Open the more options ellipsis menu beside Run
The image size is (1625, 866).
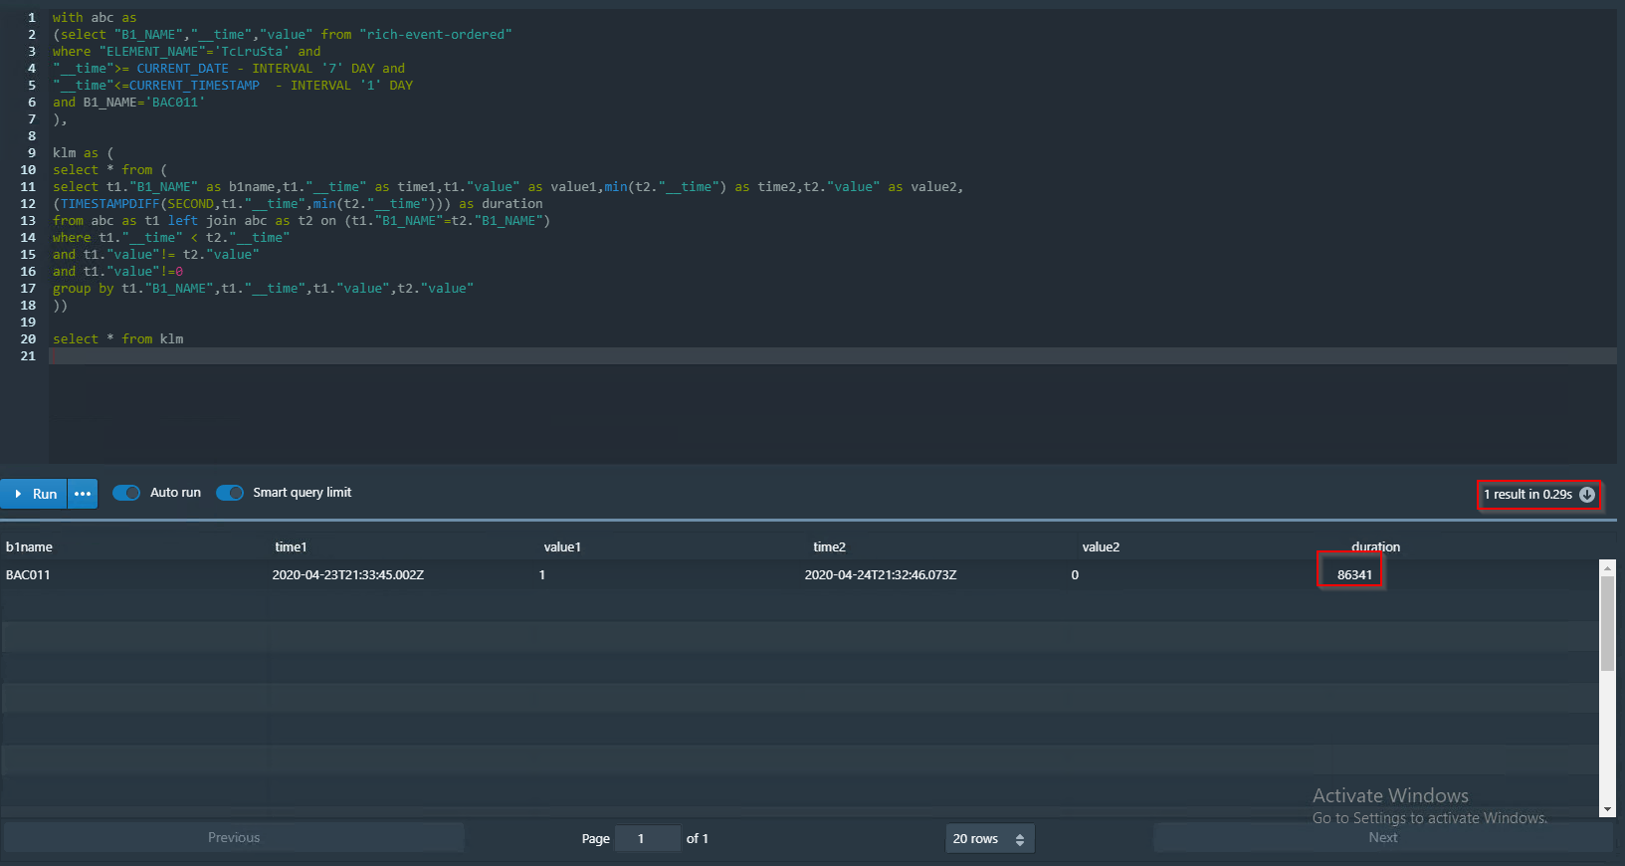pyautogui.click(x=83, y=494)
